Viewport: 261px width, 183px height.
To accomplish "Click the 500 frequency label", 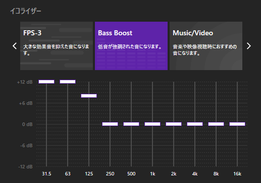I will [x=131, y=174].
